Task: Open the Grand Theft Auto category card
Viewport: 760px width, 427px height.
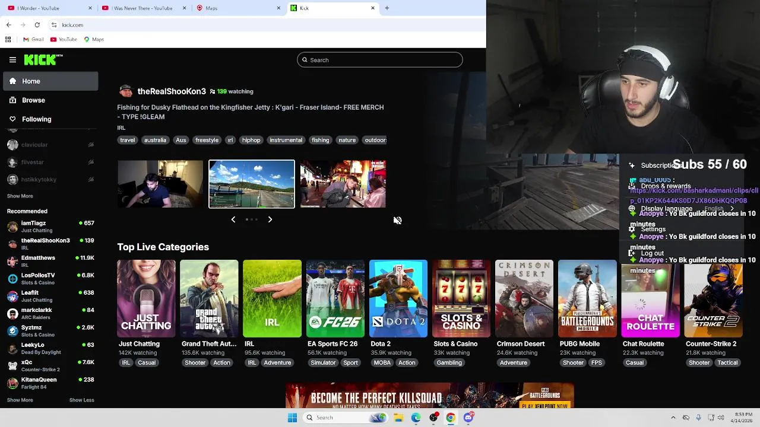Action: pyautogui.click(x=209, y=299)
